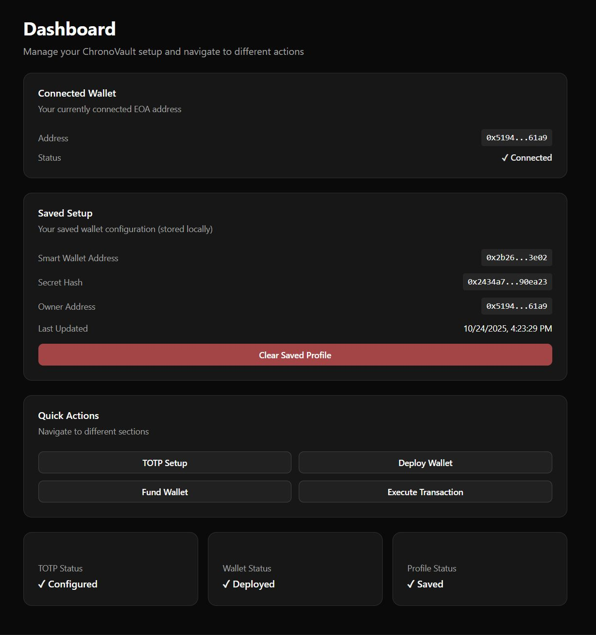Click the Deployed checkmark on Wallet Status card

[x=226, y=584]
